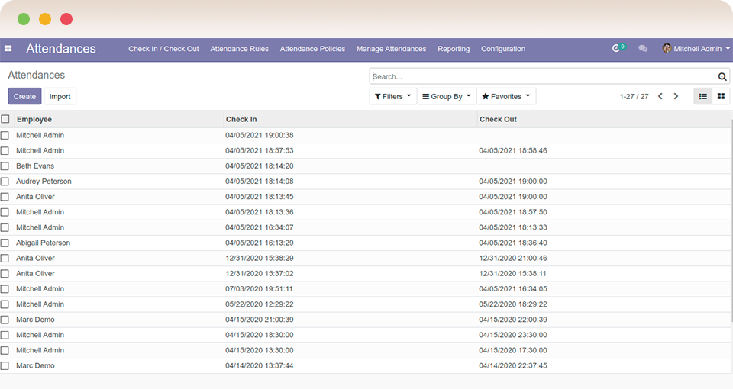The image size is (733, 389).
Task: Click check-in 04/05/2021 18:57:53
Action: pos(260,150)
